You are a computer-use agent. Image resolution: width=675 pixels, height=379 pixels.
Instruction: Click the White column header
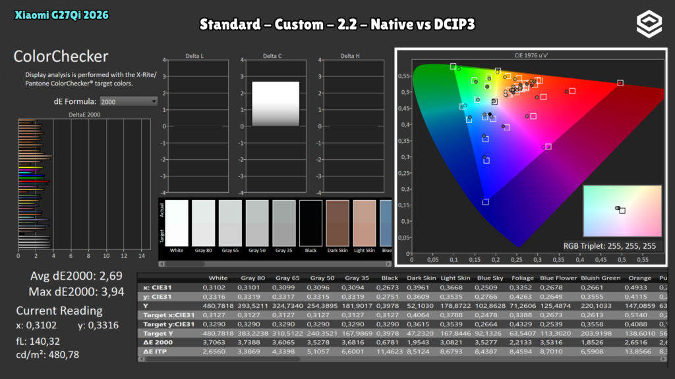click(x=218, y=278)
